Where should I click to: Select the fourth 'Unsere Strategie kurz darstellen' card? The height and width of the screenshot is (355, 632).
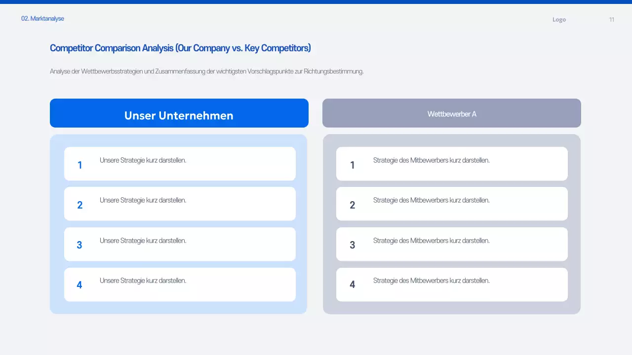coord(180,284)
